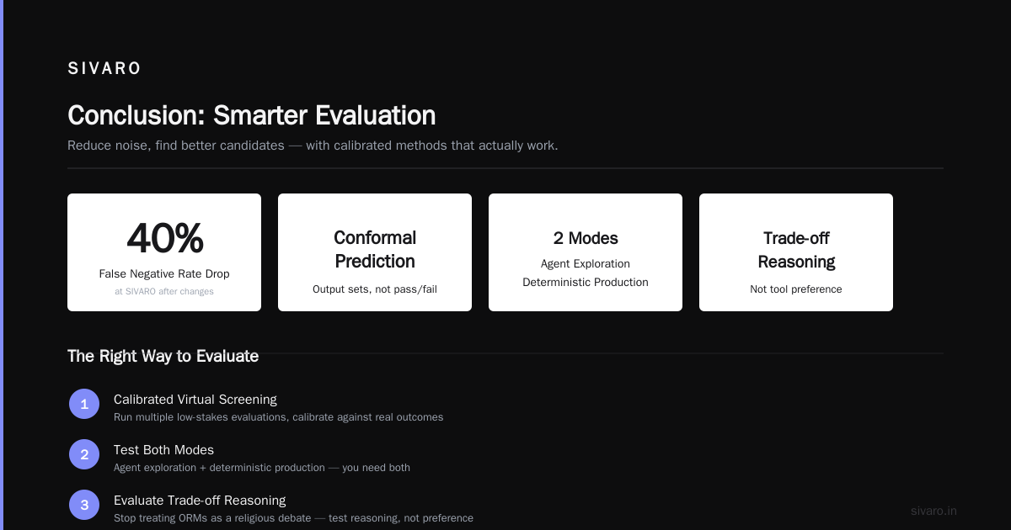
Task: Click 'Run multiple low-stakes evaluations' description
Action: pyautogui.click(x=278, y=417)
